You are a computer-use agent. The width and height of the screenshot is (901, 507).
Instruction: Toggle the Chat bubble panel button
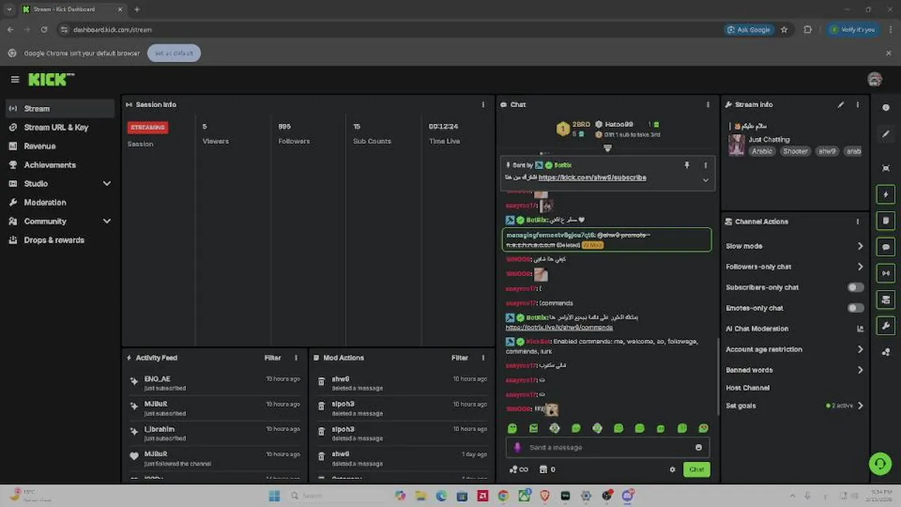pyautogui.click(x=886, y=247)
